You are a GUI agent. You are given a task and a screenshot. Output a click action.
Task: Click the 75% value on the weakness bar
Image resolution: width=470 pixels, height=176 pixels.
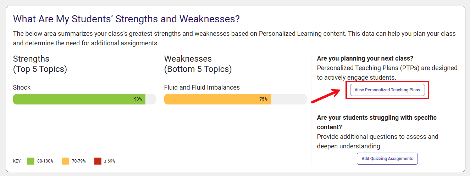[x=263, y=99]
